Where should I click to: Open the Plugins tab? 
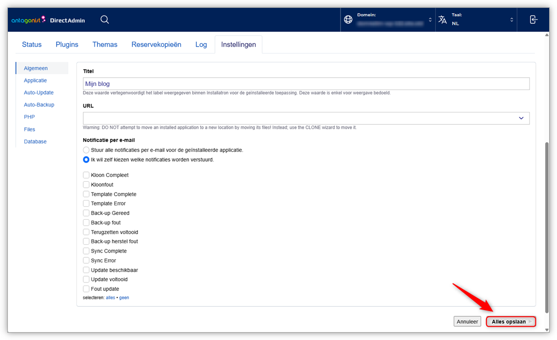coord(67,44)
